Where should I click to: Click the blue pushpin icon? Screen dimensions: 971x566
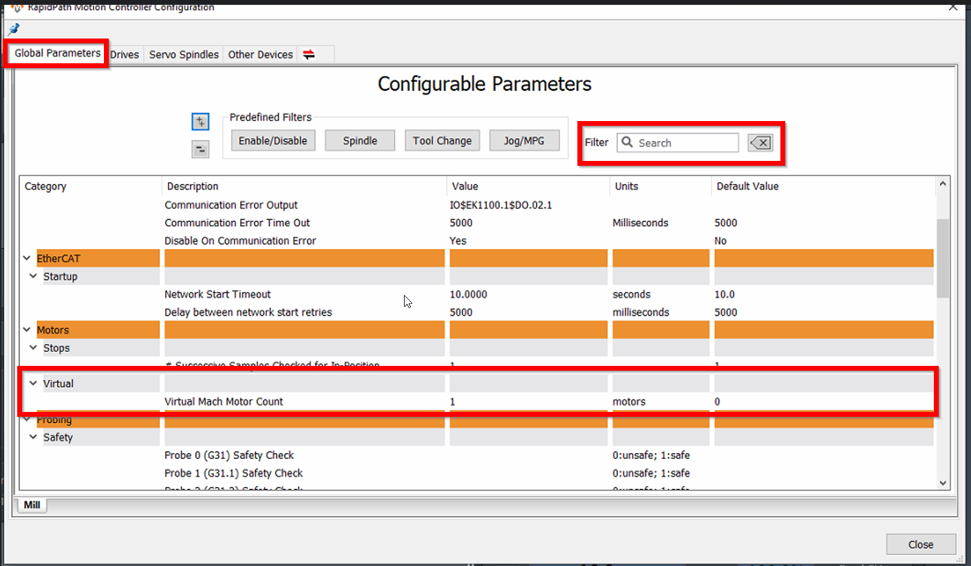click(14, 29)
